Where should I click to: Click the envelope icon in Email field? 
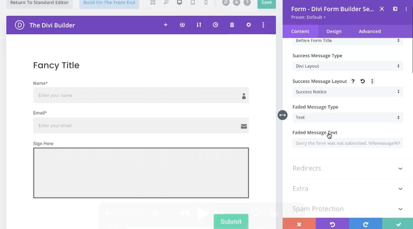tap(244, 127)
